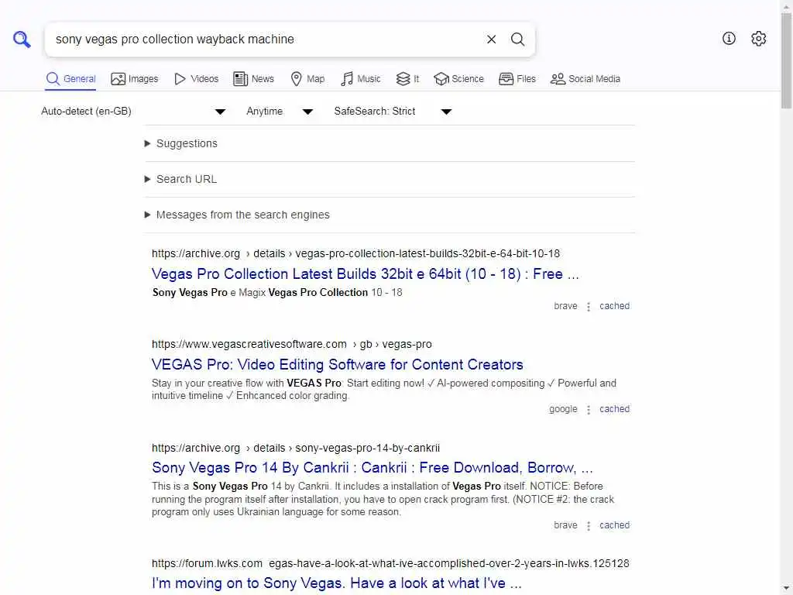Image resolution: width=793 pixels, height=595 pixels.
Task: Expand the Search URL section
Action: click(390, 179)
